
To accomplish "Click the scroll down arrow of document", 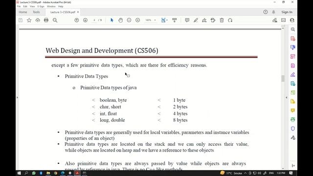I will 283,169.
